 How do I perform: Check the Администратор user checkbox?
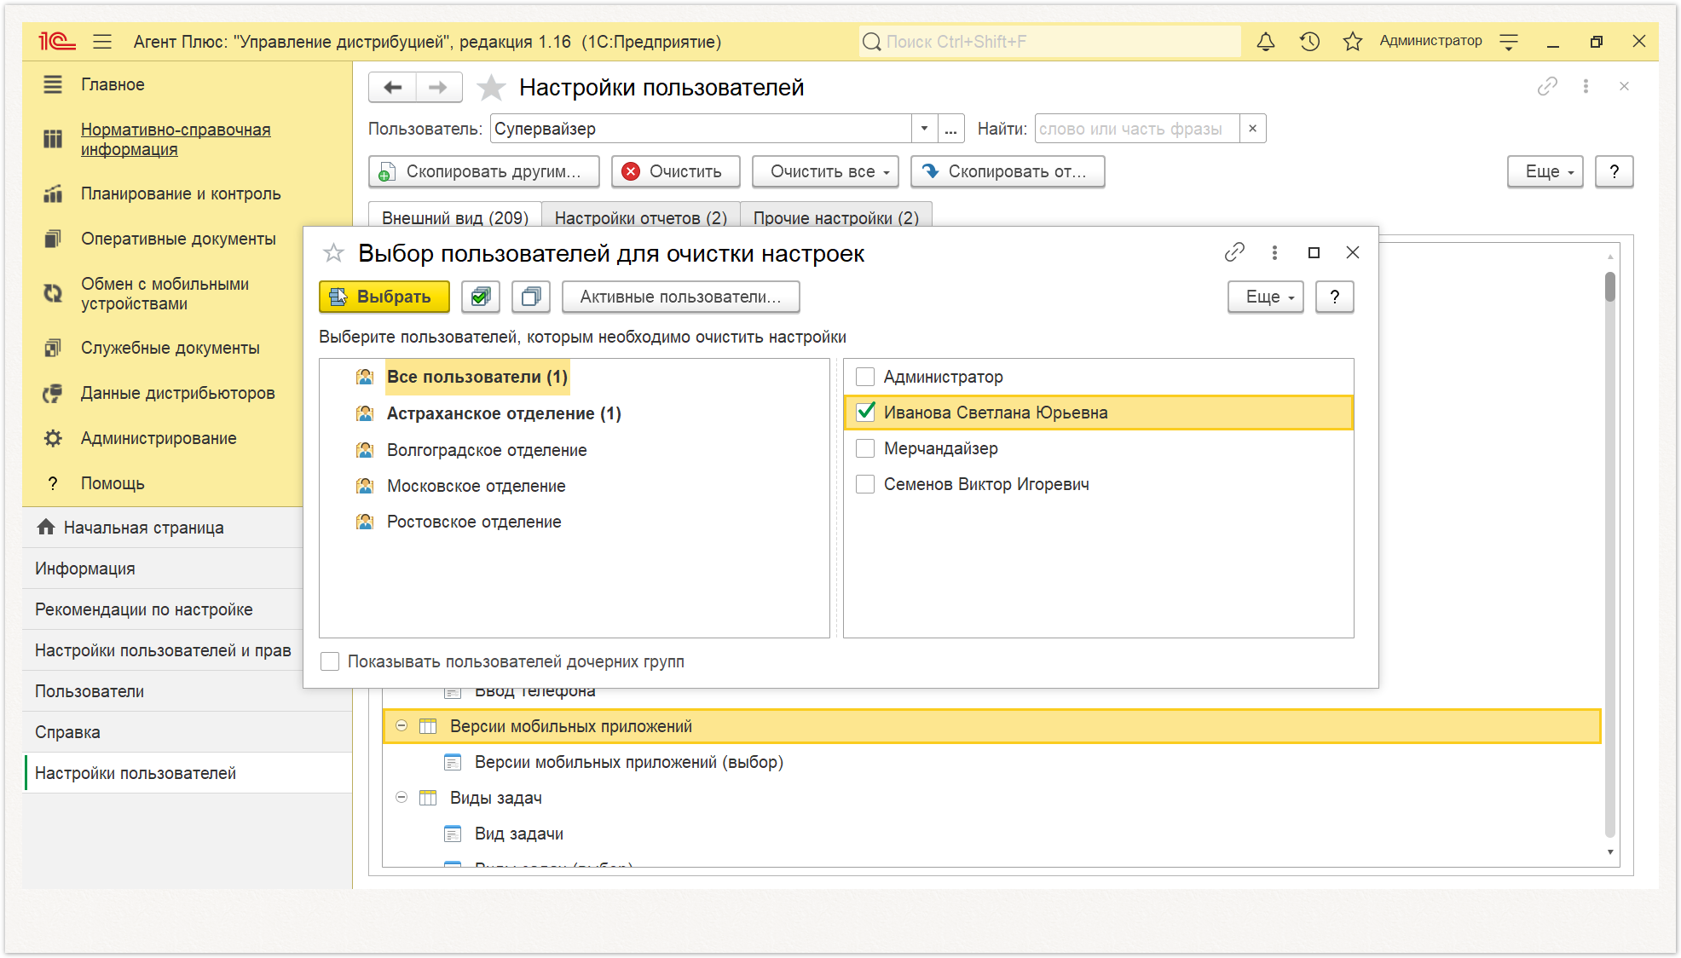tap(865, 377)
